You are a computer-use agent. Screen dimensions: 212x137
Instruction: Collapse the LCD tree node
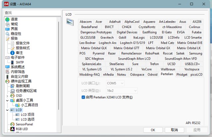tap(7, 110)
